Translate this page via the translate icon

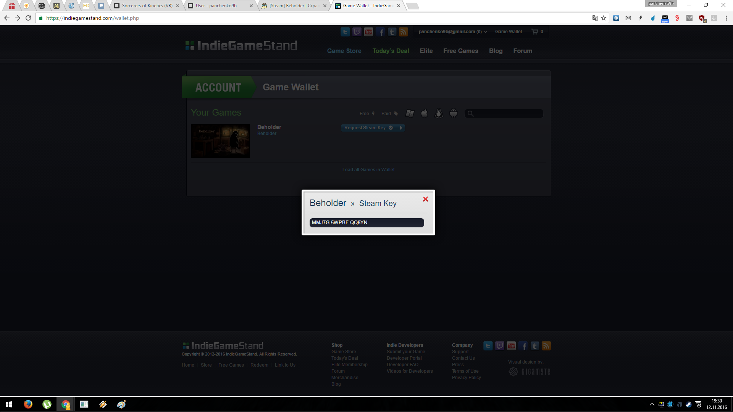(595, 18)
